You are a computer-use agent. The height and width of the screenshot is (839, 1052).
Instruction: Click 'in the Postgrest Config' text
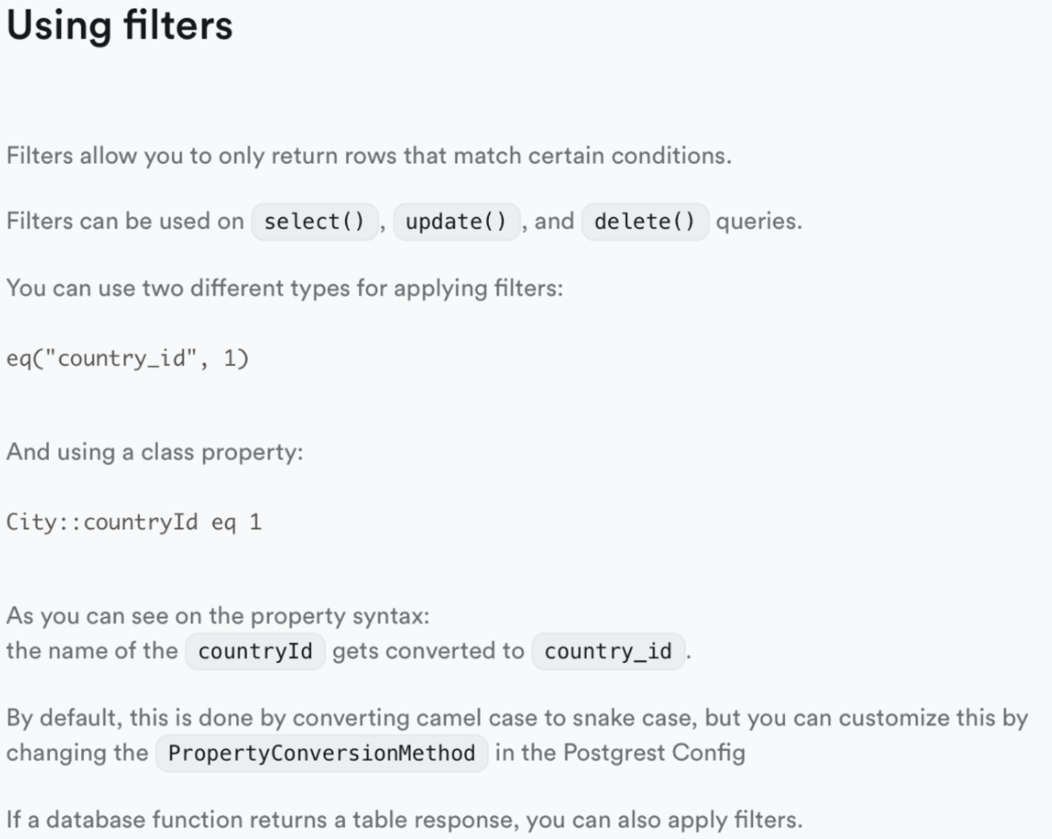[x=620, y=753]
